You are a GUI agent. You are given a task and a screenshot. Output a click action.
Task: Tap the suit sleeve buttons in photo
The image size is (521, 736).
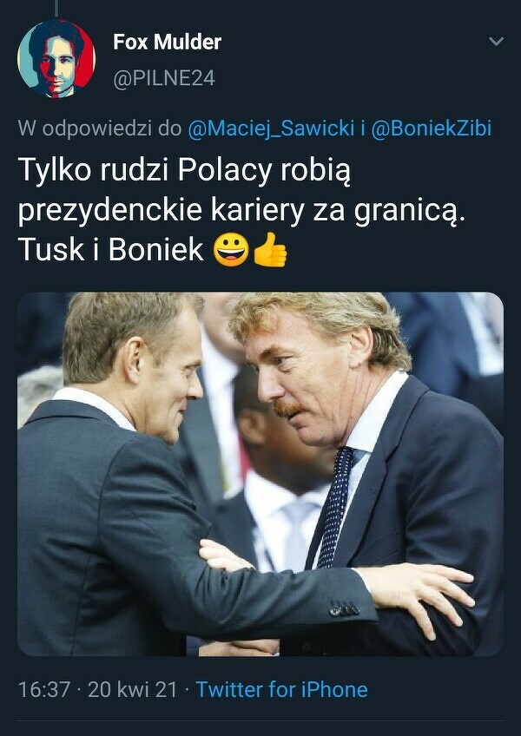click(345, 609)
